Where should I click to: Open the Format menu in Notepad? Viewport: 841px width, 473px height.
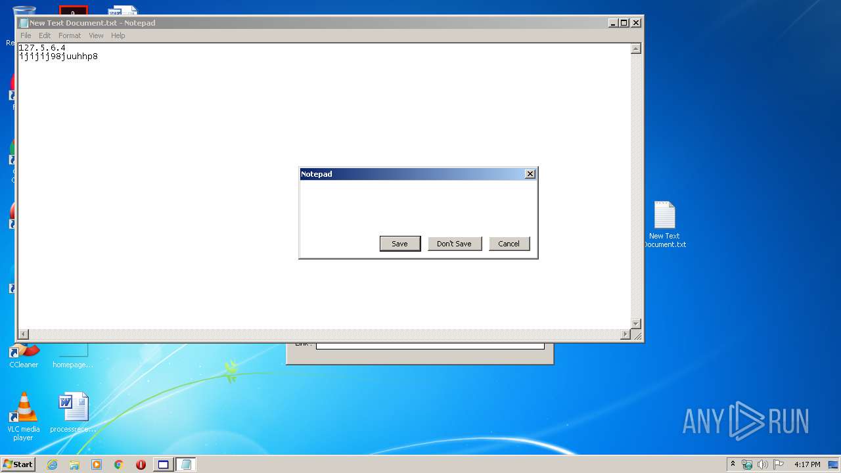[70, 35]
